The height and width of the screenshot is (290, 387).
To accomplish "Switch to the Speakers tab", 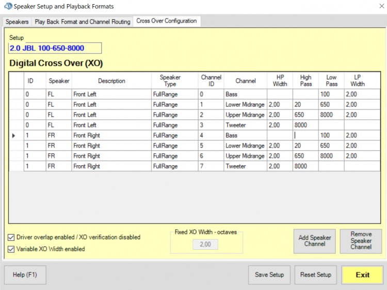I will tap(17, 22).
